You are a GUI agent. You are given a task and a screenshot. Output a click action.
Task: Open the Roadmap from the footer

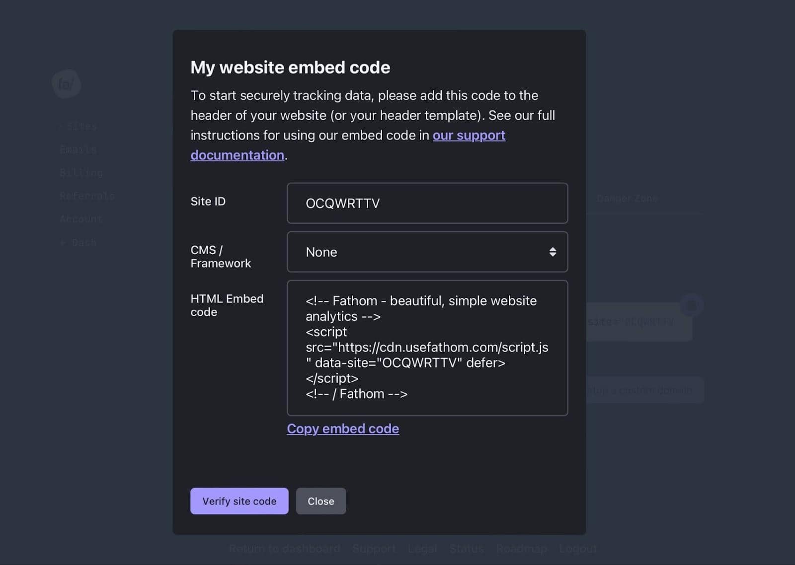521,549
